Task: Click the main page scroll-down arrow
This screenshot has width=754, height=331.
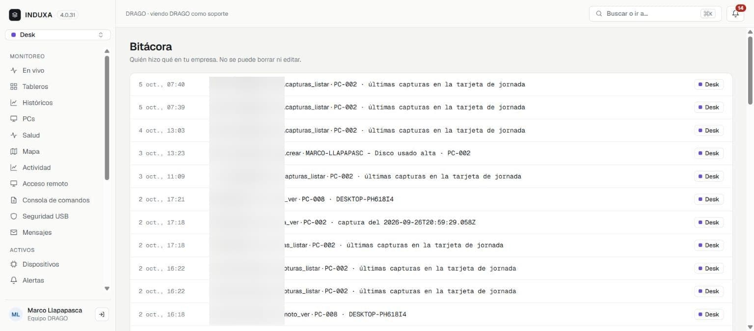Action: (x=750, y=327)
